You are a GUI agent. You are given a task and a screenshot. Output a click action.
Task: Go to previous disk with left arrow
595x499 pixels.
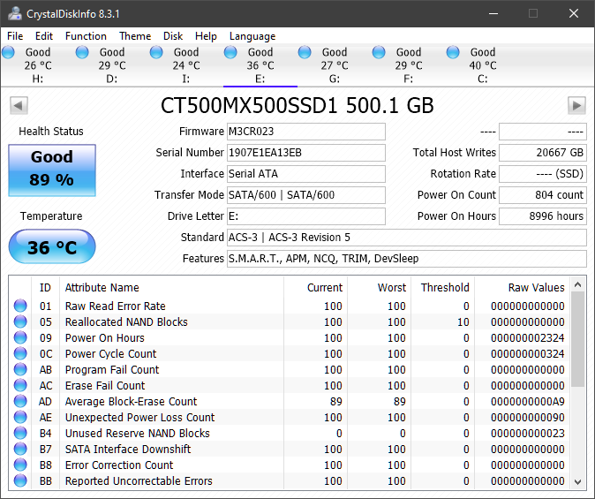(19, 106)
